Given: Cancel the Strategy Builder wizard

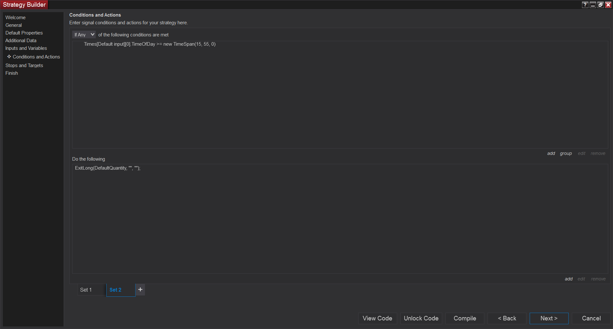Looking at the screenshot, I should pyautogui.click(x=591, y=318).
